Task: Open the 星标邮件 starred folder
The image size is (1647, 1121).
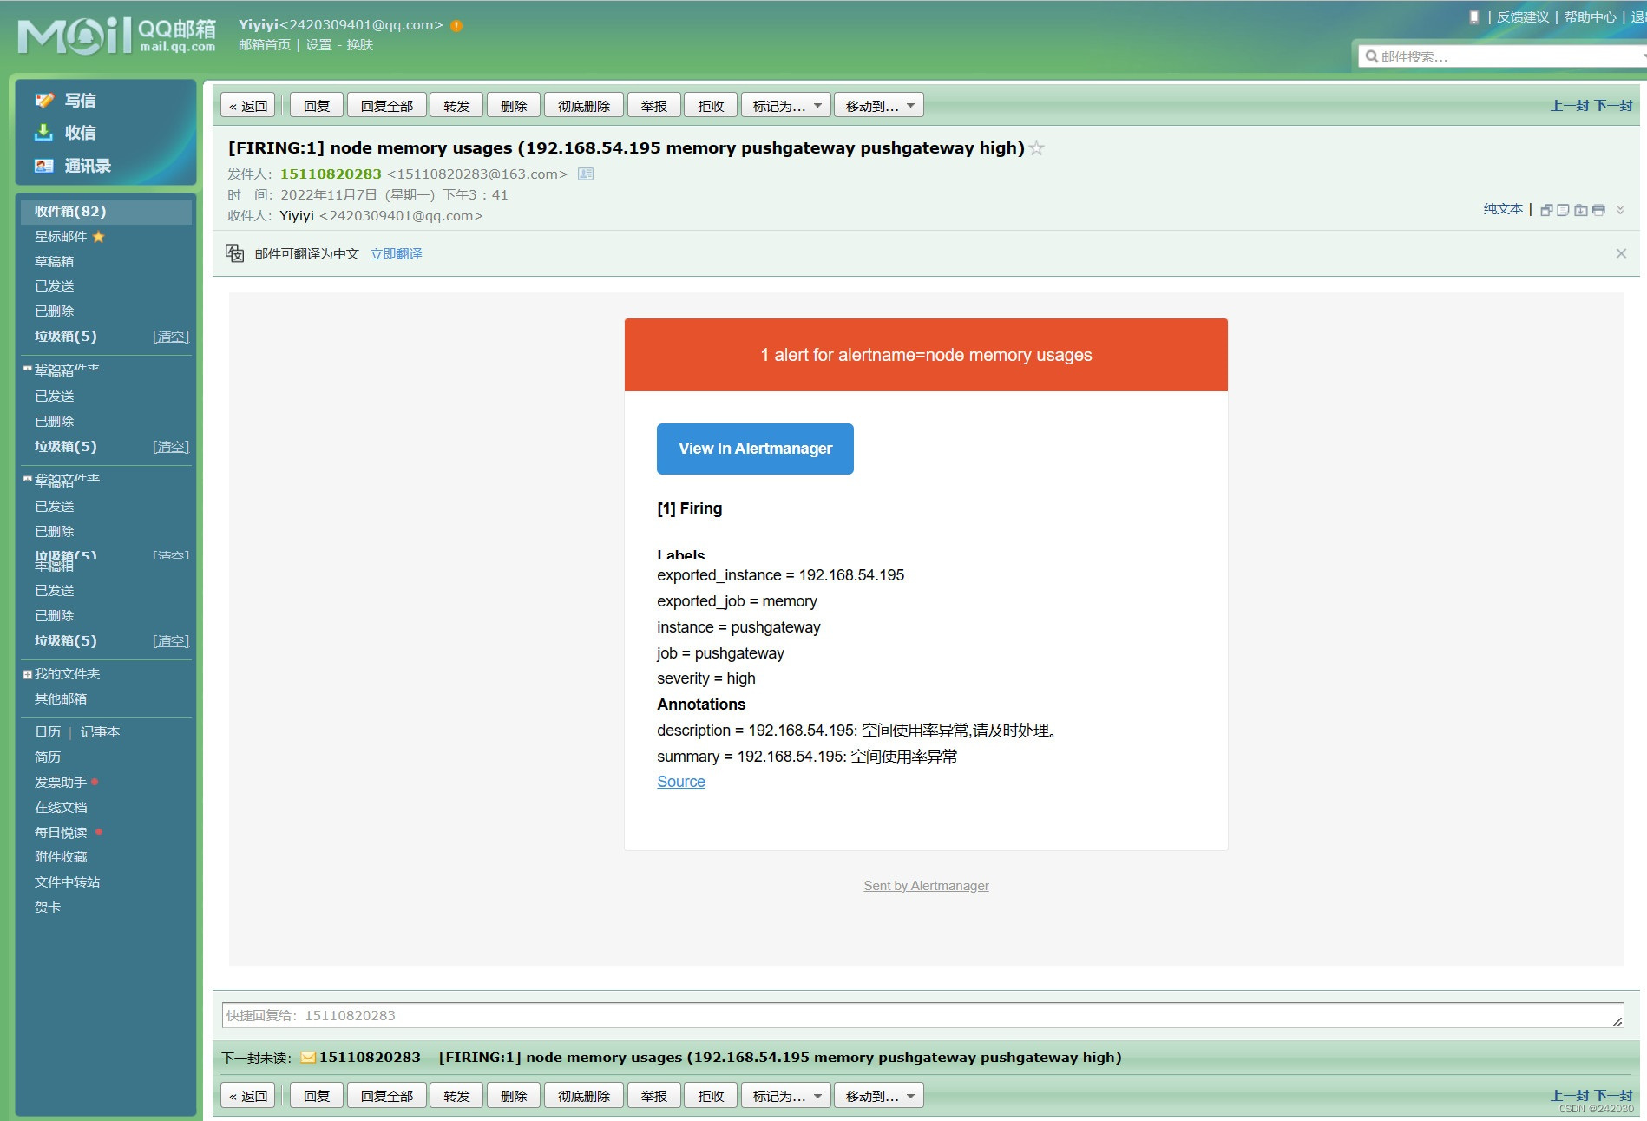Action: click(x=61, y=237)
